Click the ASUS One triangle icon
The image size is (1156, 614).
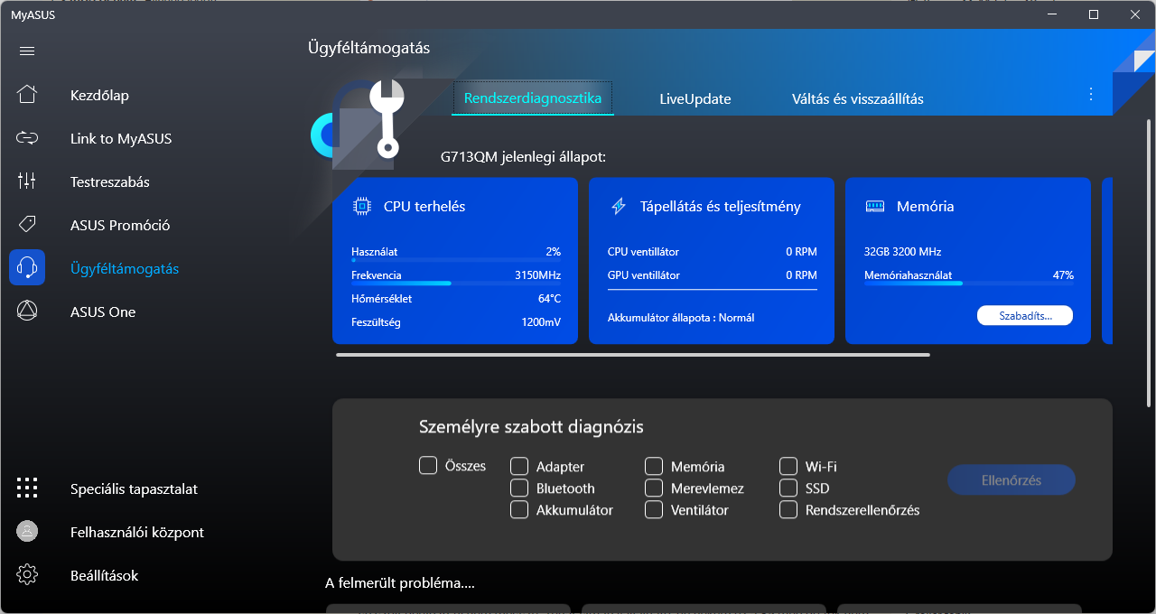point(27,312)
